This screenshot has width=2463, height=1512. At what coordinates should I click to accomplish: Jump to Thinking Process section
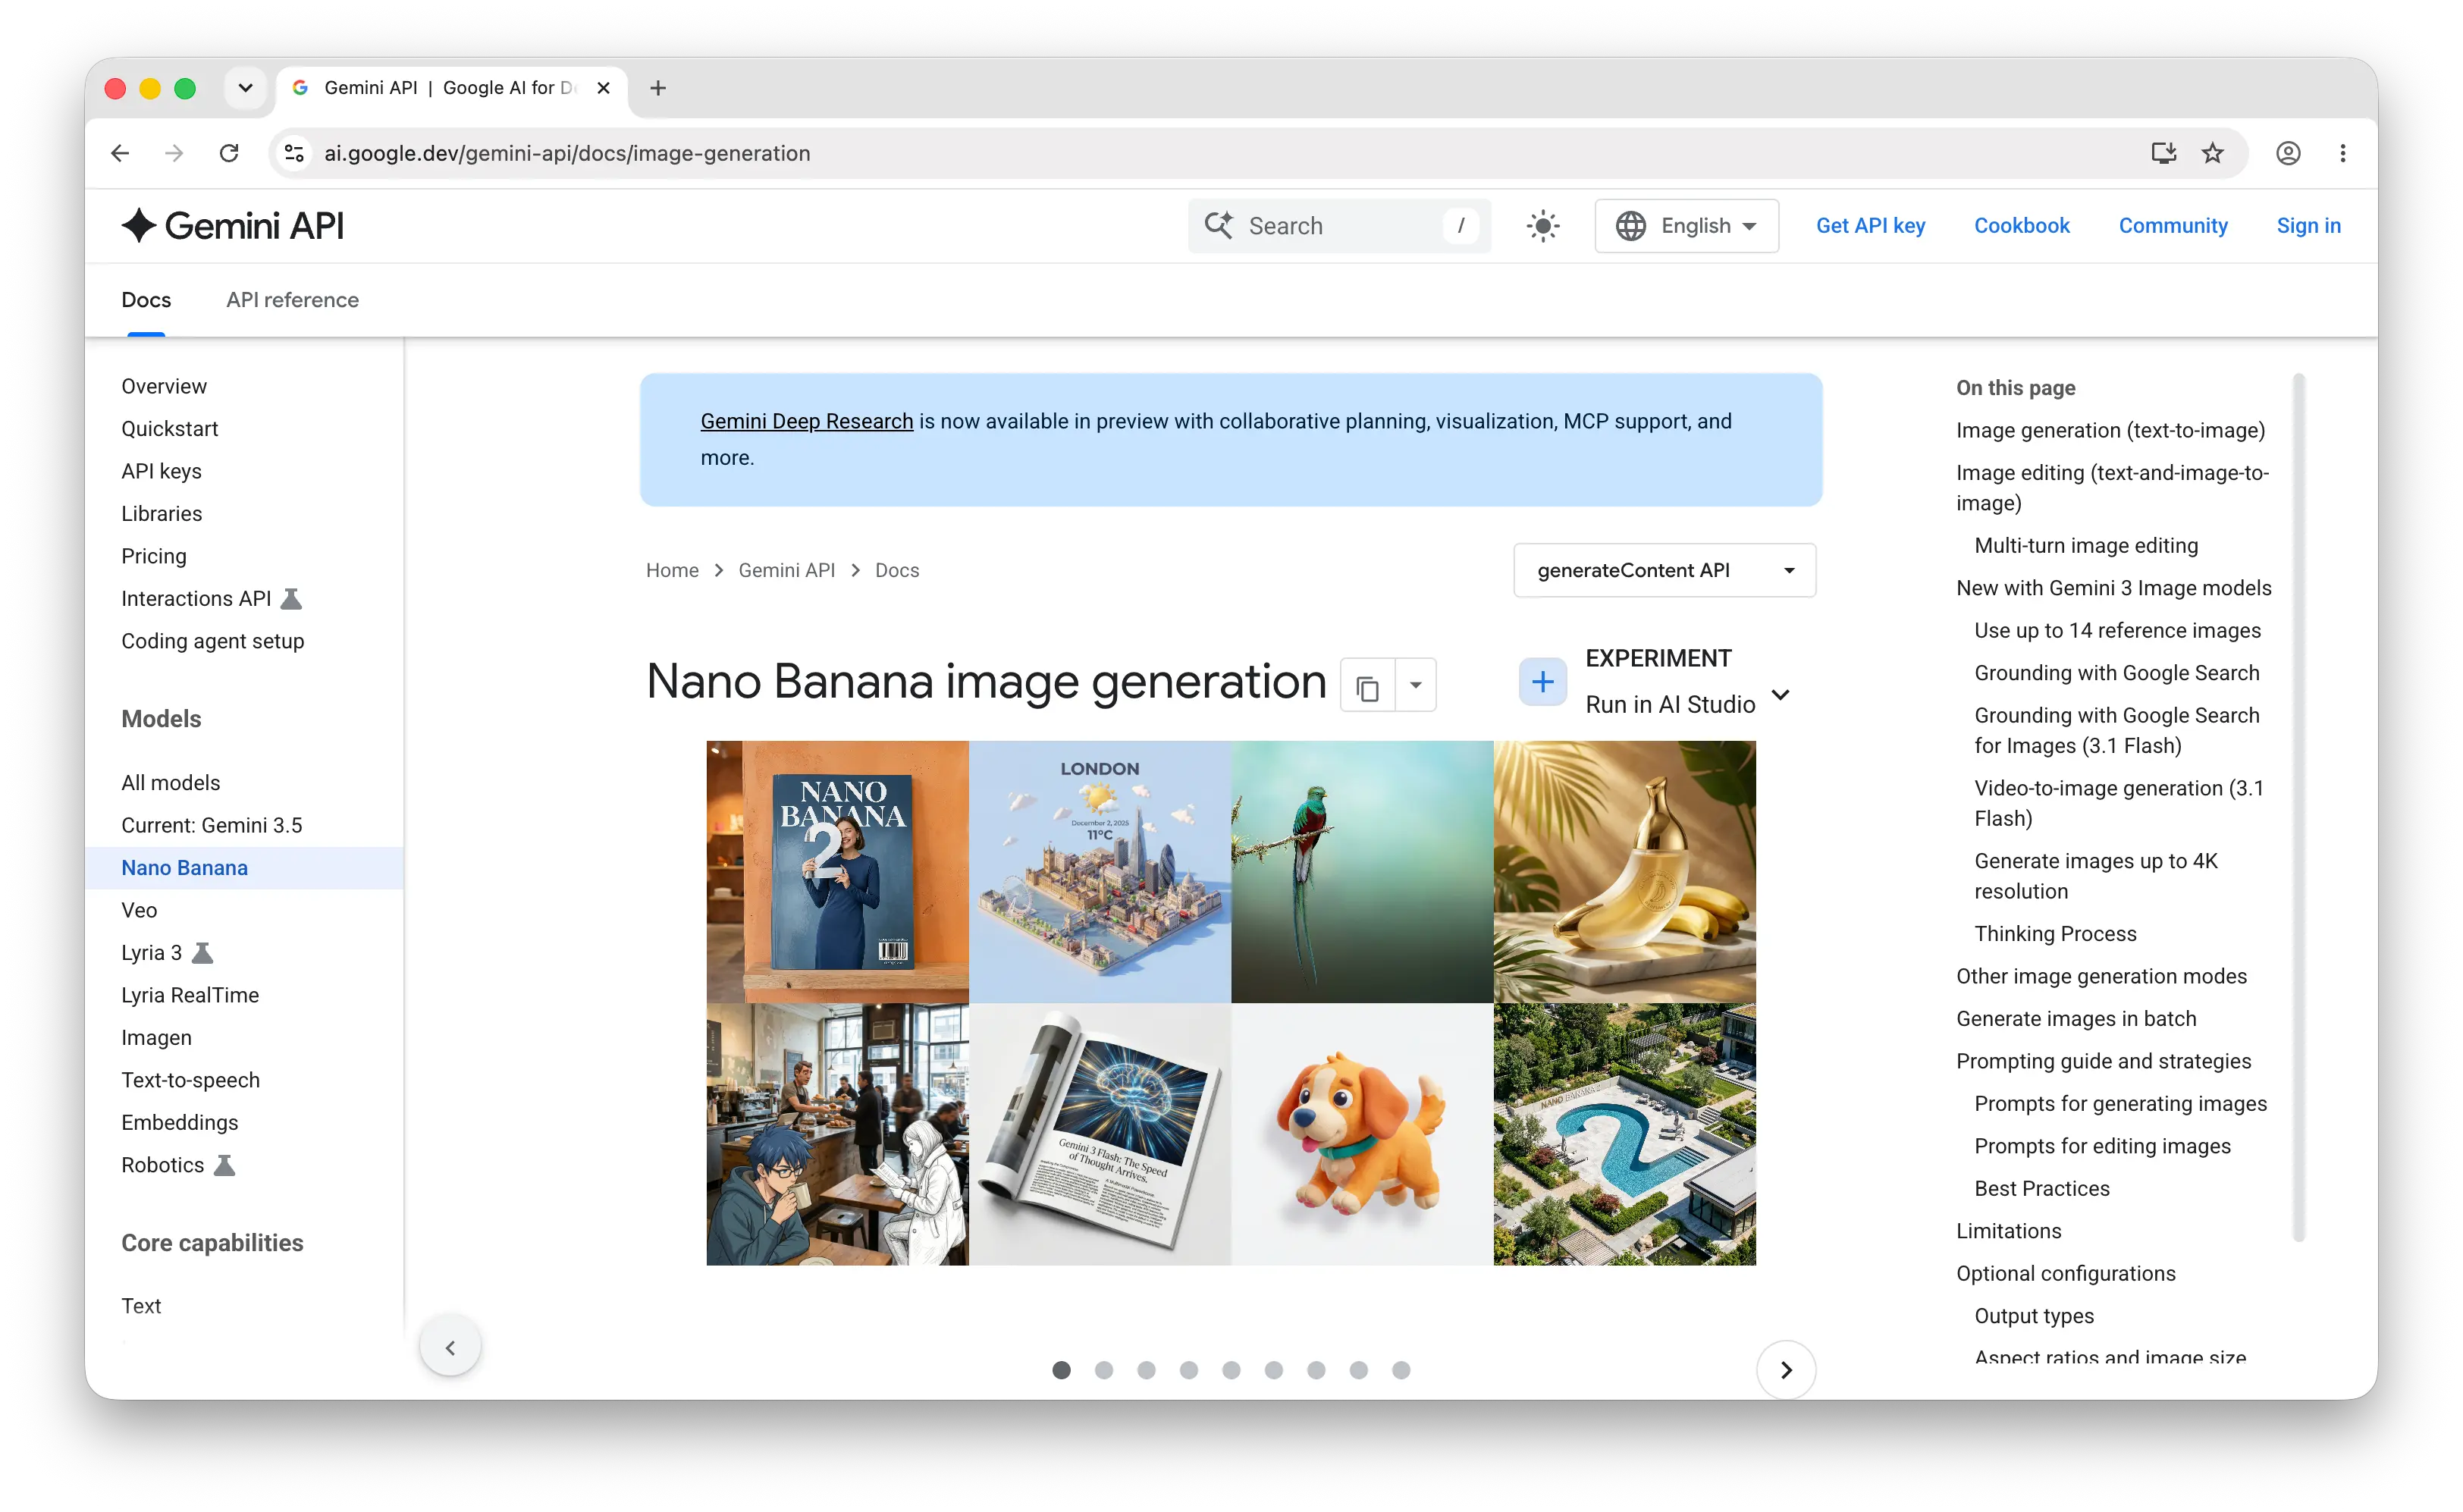coord(2055,934)
